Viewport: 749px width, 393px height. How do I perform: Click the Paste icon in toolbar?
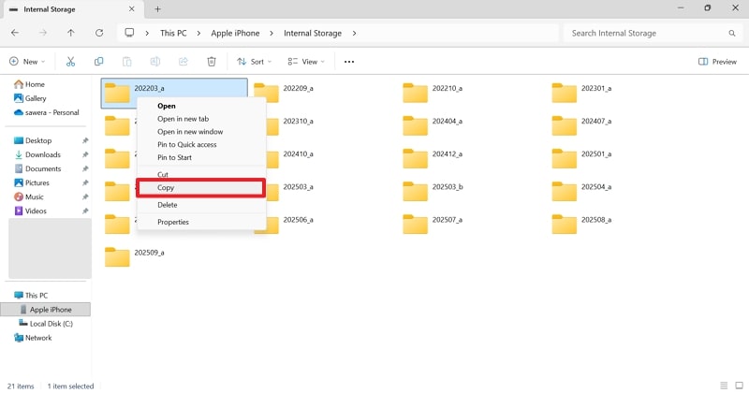(126, 62)
